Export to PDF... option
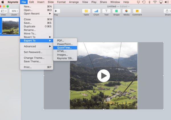Screen dimensions: 171x120 coord(65,41)
